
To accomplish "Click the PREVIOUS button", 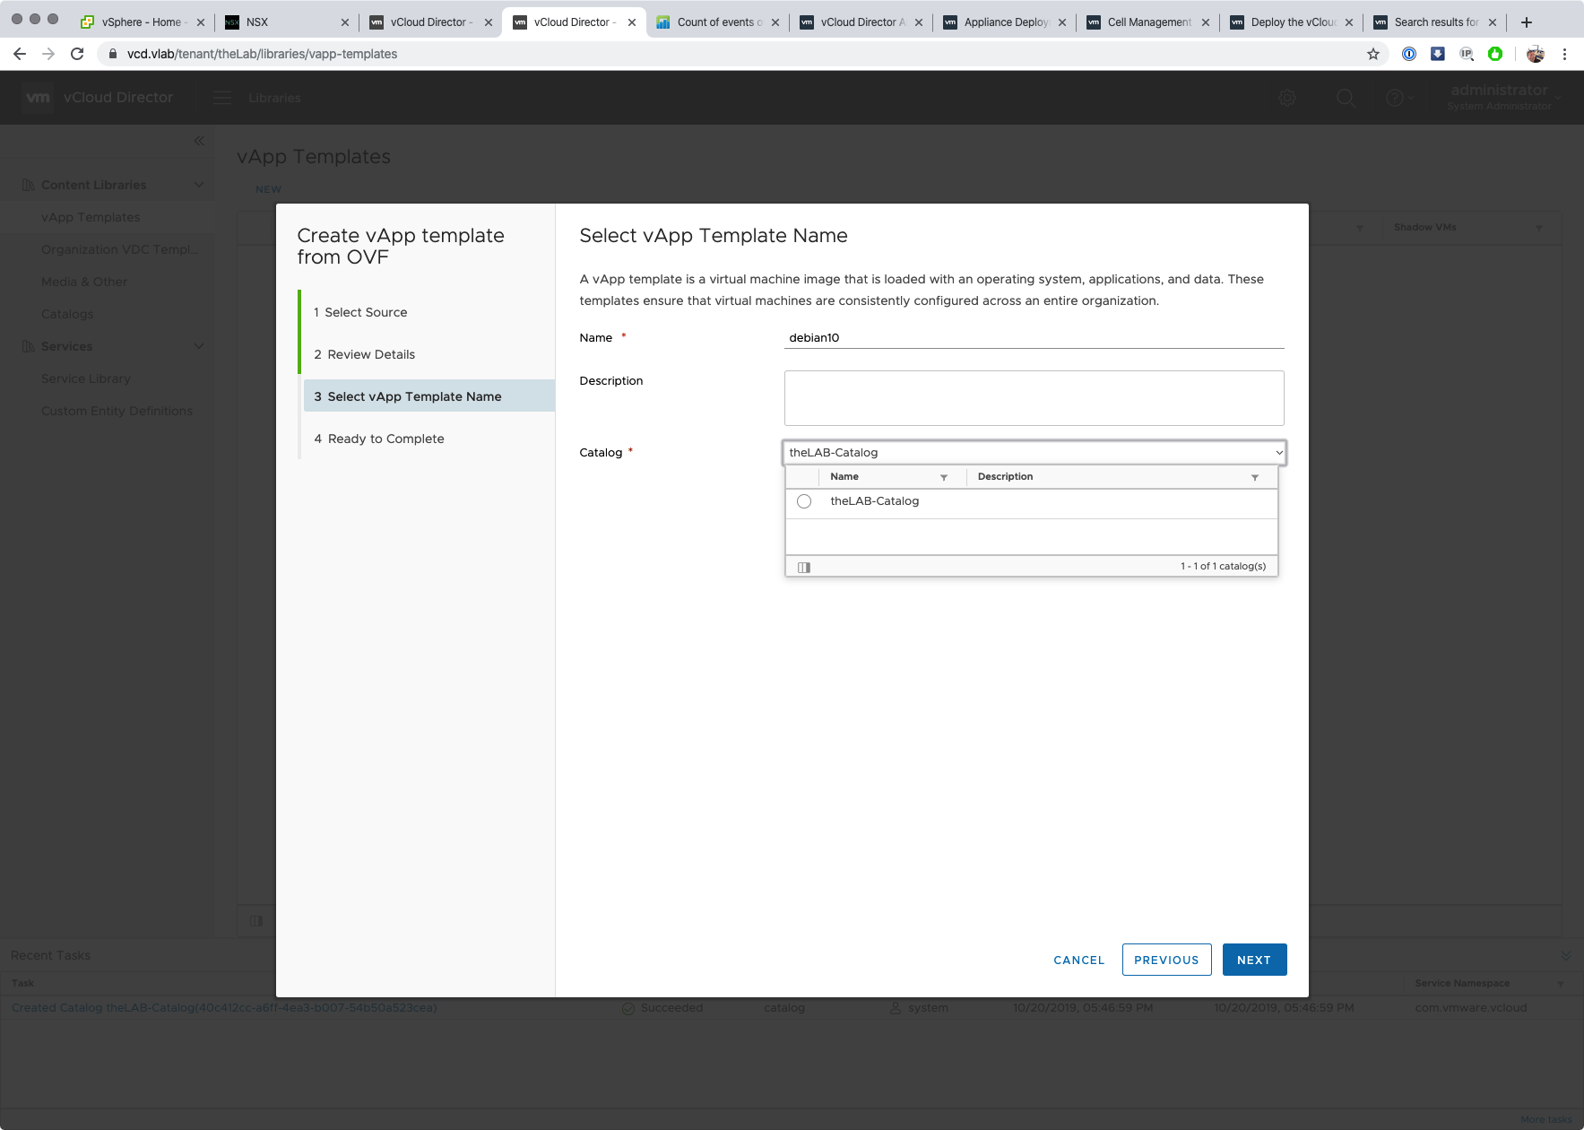I will coord(1166,960).
